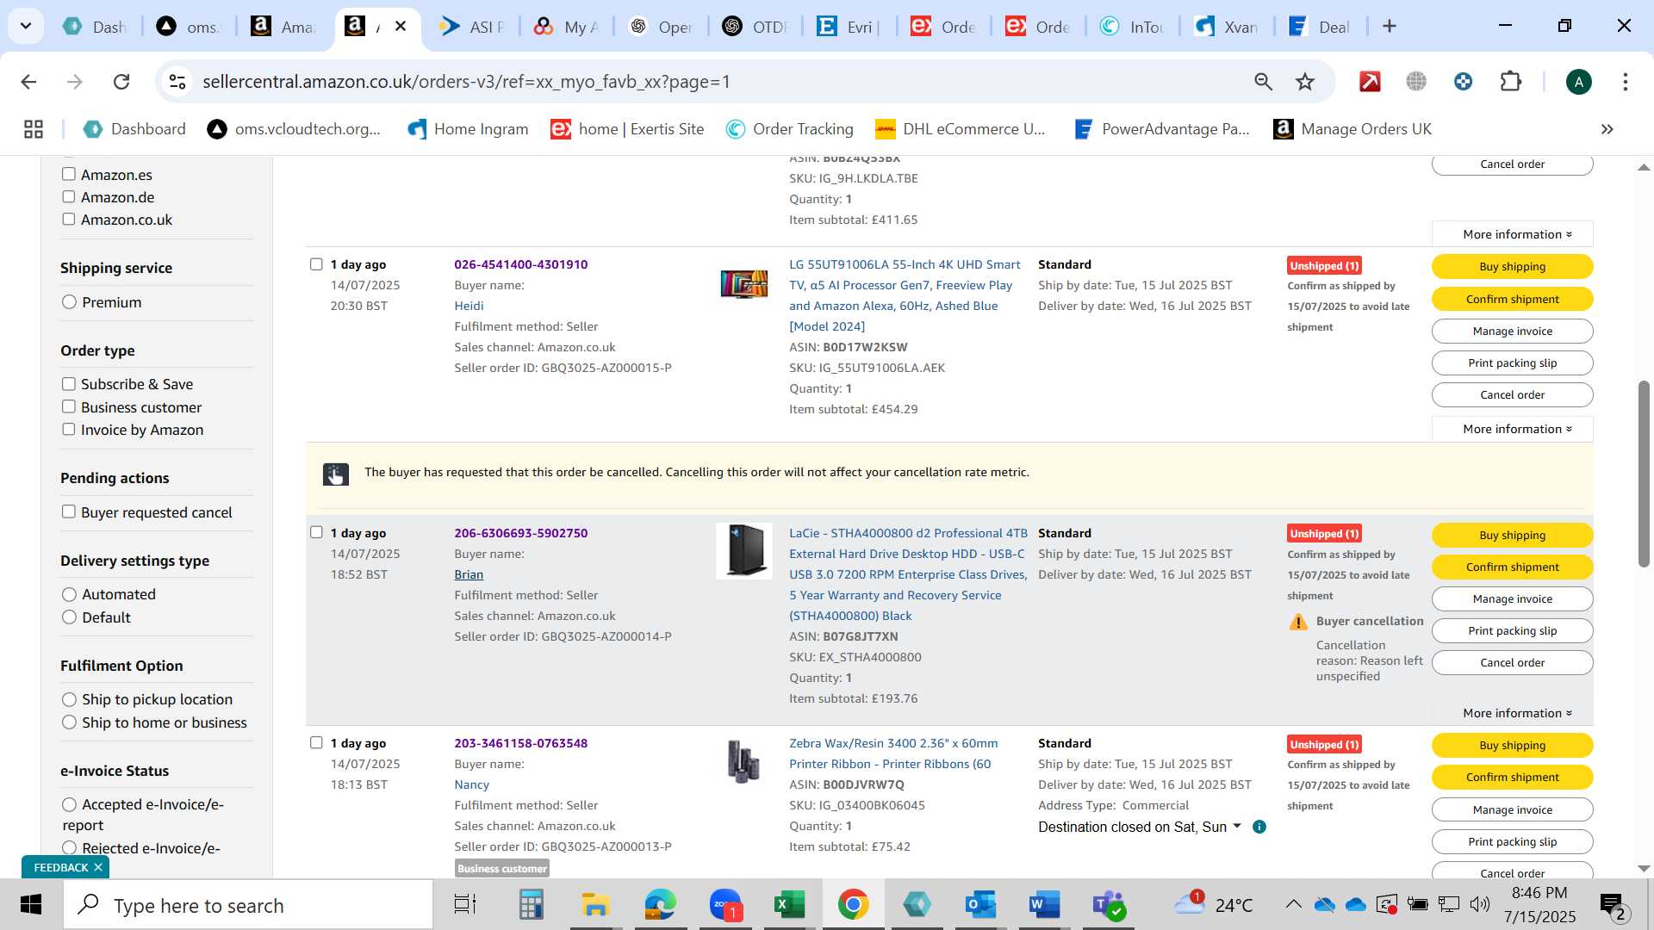Close the FEEDBACK tab with X

[x=98, y=867]
